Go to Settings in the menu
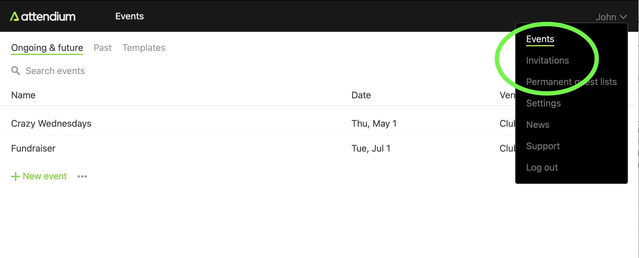The height and width of the screenshot is (258, 639). [x=543, y=103]
